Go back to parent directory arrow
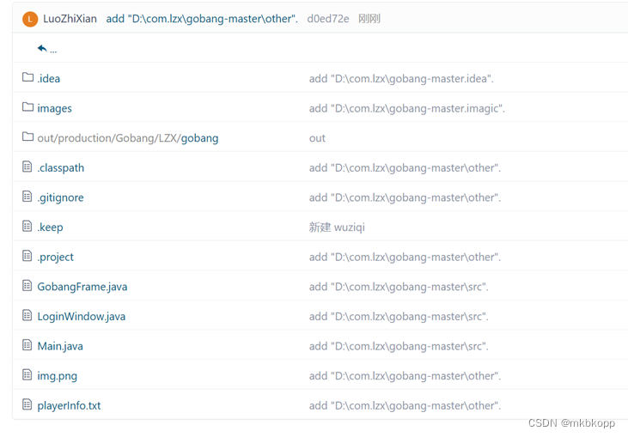The image size is (628, 437). point(42,48)
